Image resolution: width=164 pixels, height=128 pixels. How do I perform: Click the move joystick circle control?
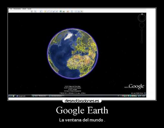[142, 25]
